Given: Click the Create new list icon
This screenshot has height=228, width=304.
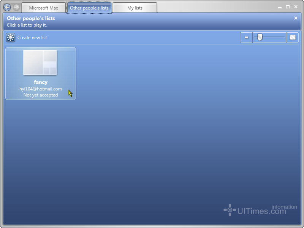Looking at the screenshot, I should coord(11,37).
